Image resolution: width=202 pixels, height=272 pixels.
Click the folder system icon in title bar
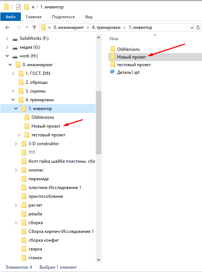6,7
